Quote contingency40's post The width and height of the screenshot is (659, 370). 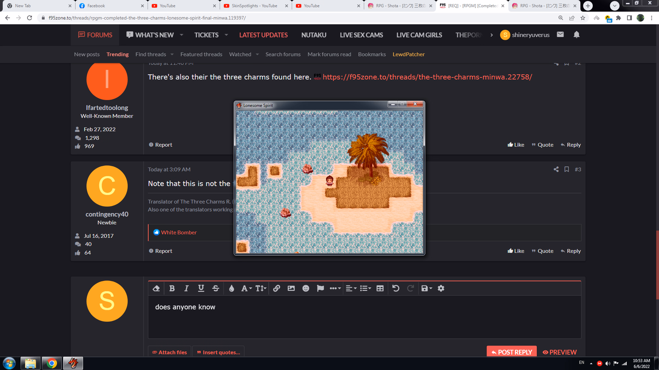click(542, 251)
